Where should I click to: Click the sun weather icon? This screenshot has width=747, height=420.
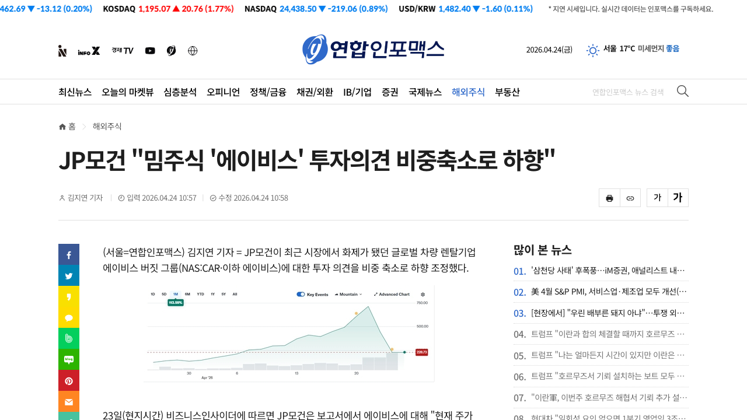593,50
